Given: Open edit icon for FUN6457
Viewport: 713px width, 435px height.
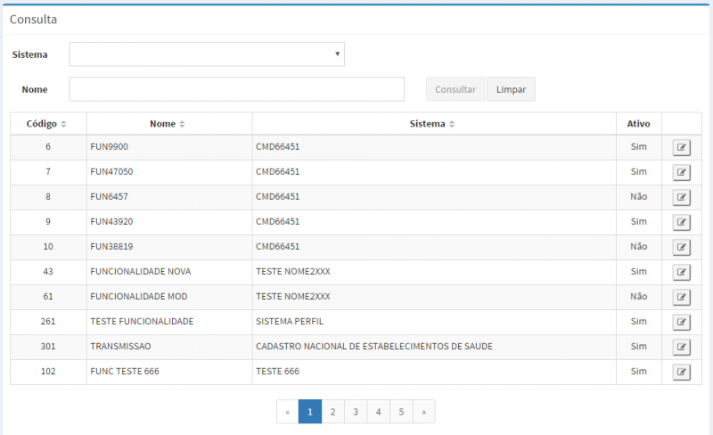Looking at the screenshot, I should (x=682, y=197).
